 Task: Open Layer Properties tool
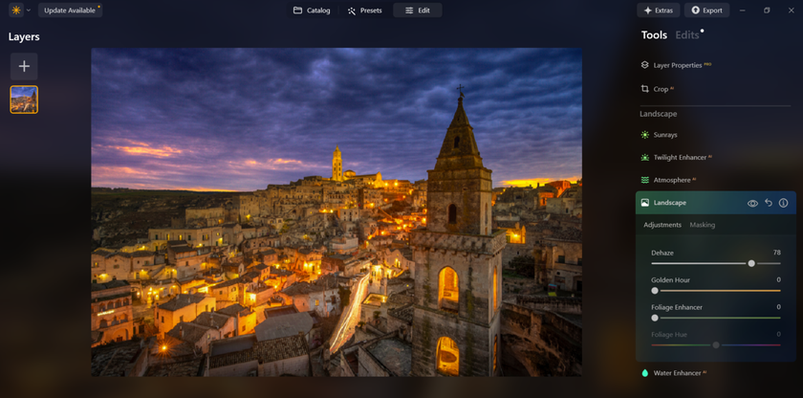pos(677,65)
